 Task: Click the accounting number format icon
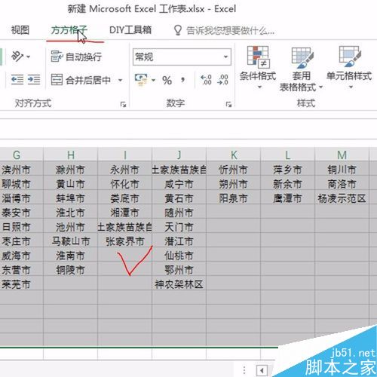(x=141, y=80)
